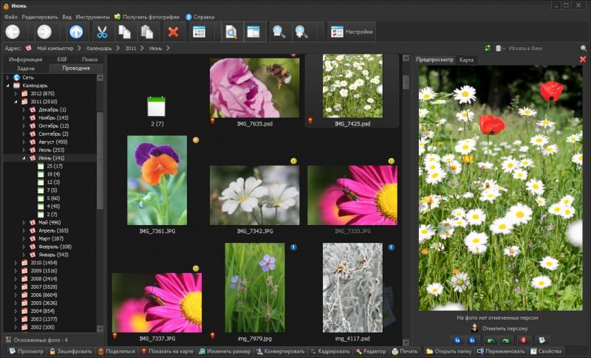Screen dimensions: 591x358
Task: Delete selected photo with red X icon
Action: coord(173,32)
